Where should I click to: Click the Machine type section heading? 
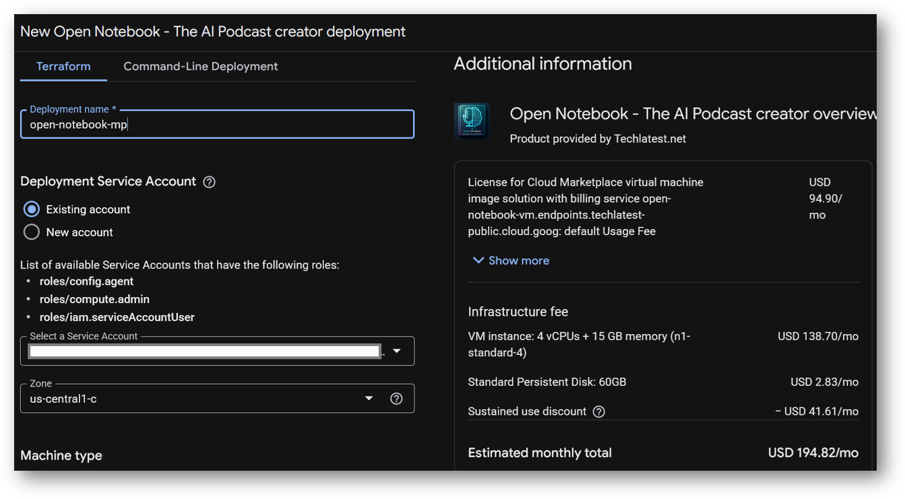click(61, 455)
